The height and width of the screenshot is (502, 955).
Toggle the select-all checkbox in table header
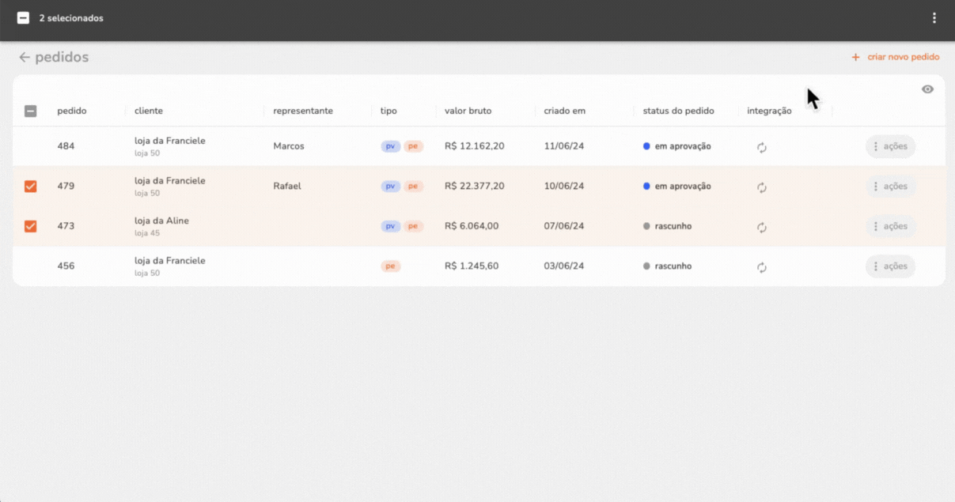(x=31, y=111)
